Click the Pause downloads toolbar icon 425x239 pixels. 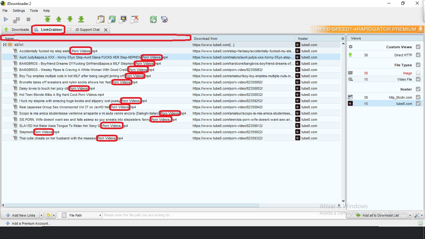[x=16, y=20]
